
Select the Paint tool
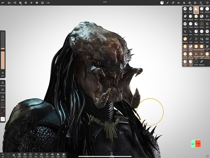tap(196, 17)
